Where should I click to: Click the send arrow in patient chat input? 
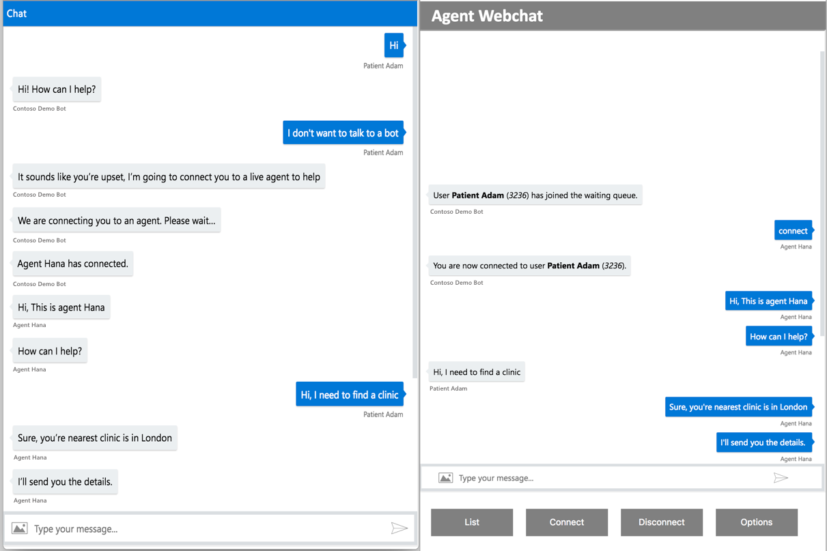pos(400,528)
